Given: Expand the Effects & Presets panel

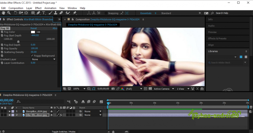Looking at the screenshot, I should pos(217,38).
